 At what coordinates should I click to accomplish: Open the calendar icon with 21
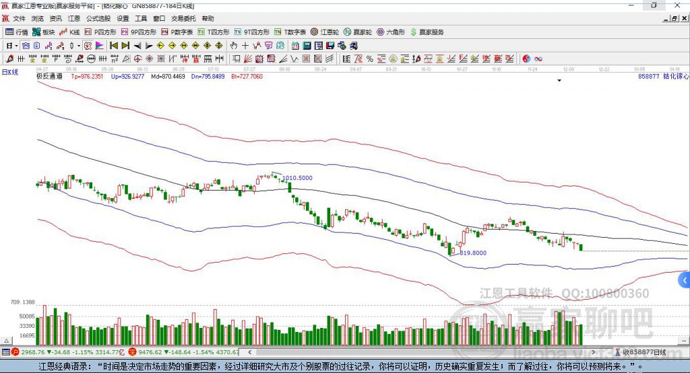tap(295, 46)
